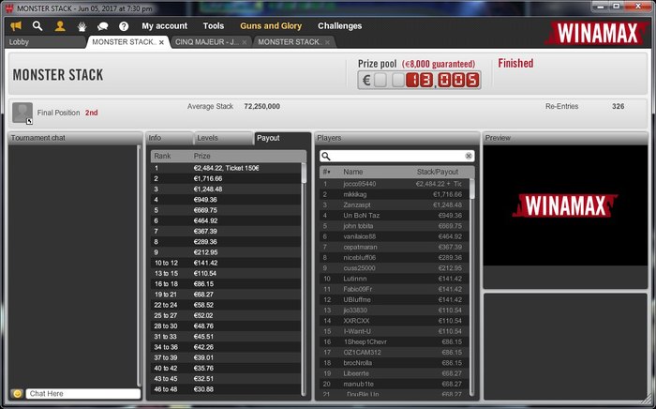Click the 25 to 27 payout row
656x409 pixels.
[226, 315]
